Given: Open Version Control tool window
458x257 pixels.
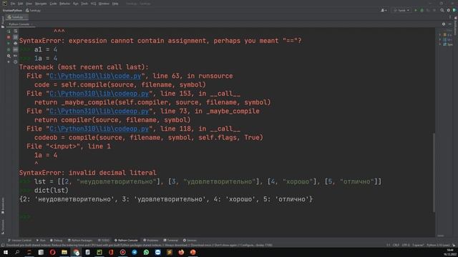Looking at the screenshot, I should point(19,241).
